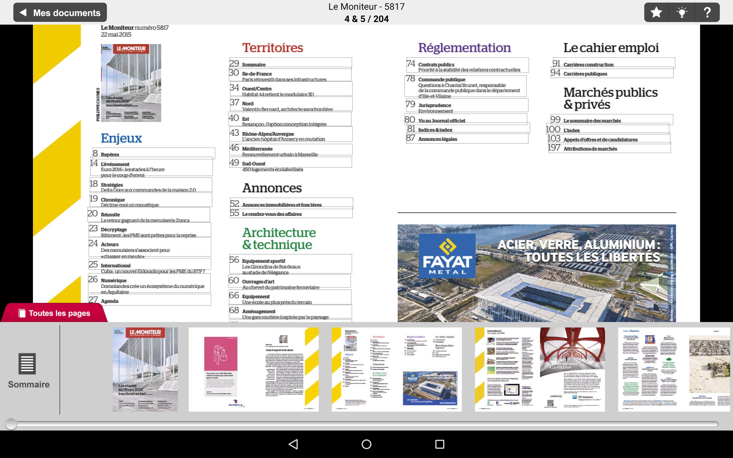Open page 103 Appels d'offres et de candidatures
The image size is (733, 458).
[x=609, y=138]
